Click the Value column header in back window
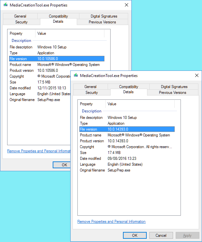Image resolution: width=202 pixels, height=242 pixels. click(70, 33)
